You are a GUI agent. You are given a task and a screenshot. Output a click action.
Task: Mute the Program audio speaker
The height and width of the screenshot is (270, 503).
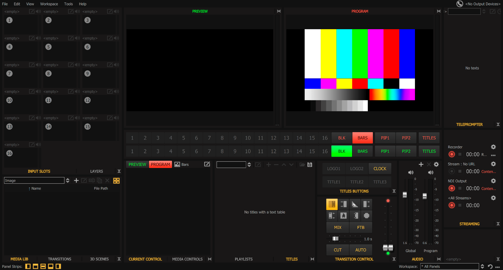(x=430, y=173)
